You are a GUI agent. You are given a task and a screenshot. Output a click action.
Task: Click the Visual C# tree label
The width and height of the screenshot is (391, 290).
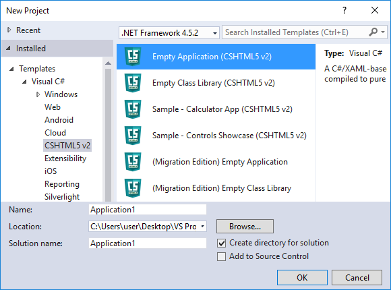click(x=48, y=82)
